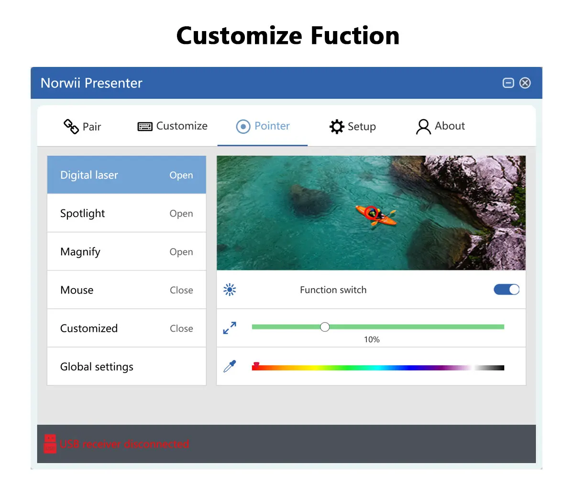
Task: Open Global settings
Action: (x=127, y=366)
